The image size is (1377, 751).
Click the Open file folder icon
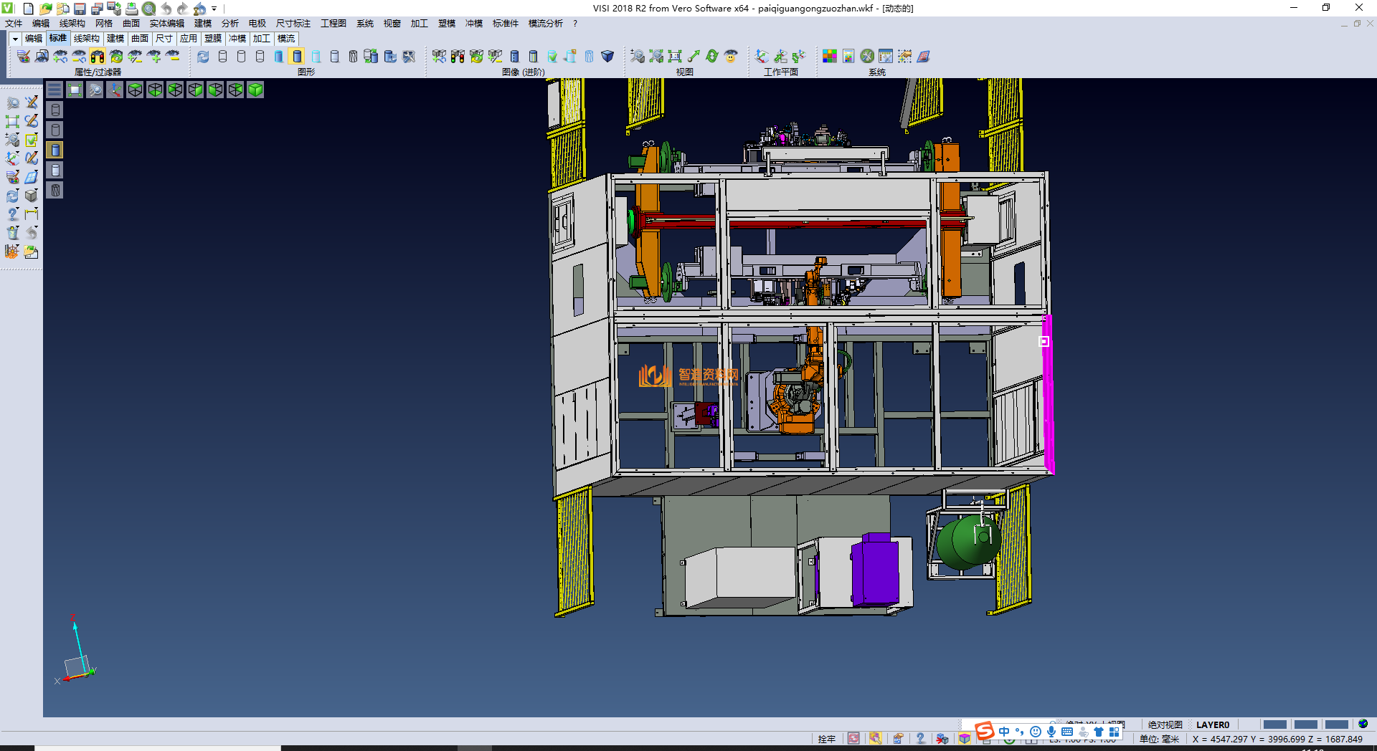45,9
